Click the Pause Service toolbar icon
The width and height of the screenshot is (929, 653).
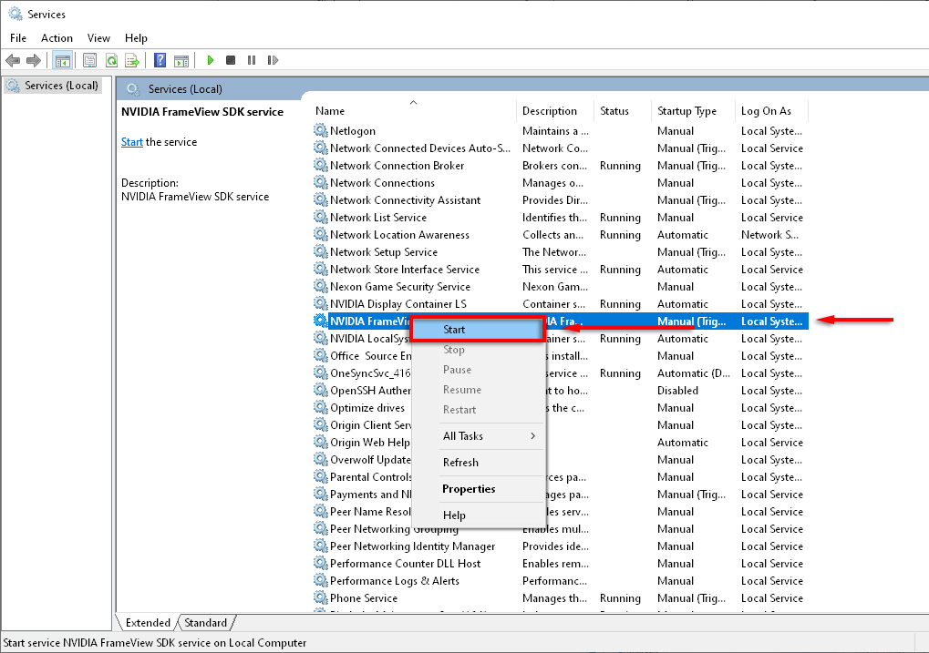252,60
